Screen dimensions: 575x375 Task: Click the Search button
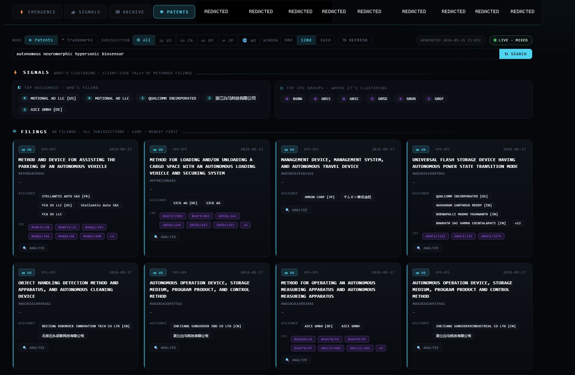tap(516, 54)
